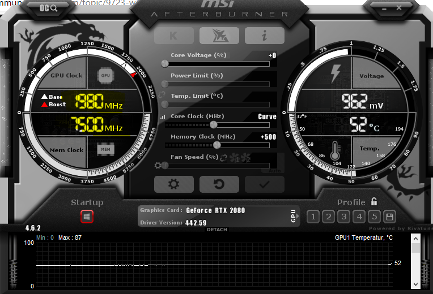Select fan 1 icon
Screen dimensions: 433x294
[235, 158]
